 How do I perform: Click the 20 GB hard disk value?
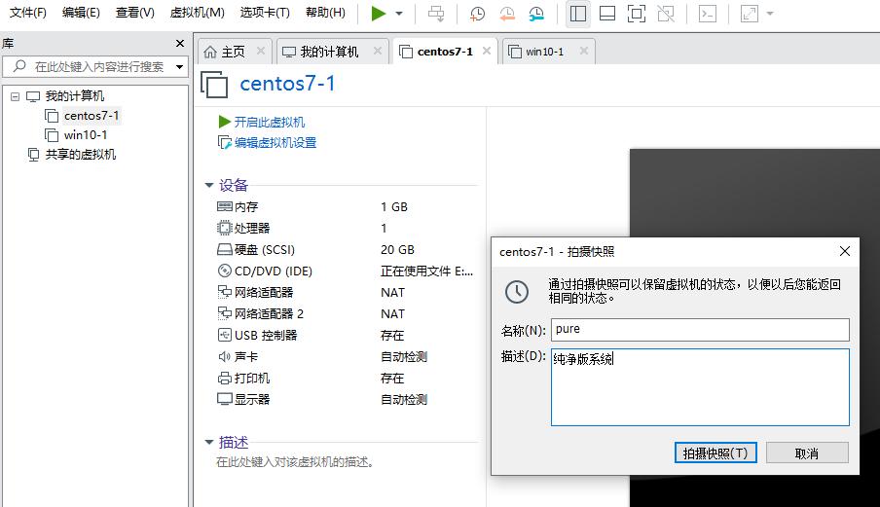click(397, 249)
